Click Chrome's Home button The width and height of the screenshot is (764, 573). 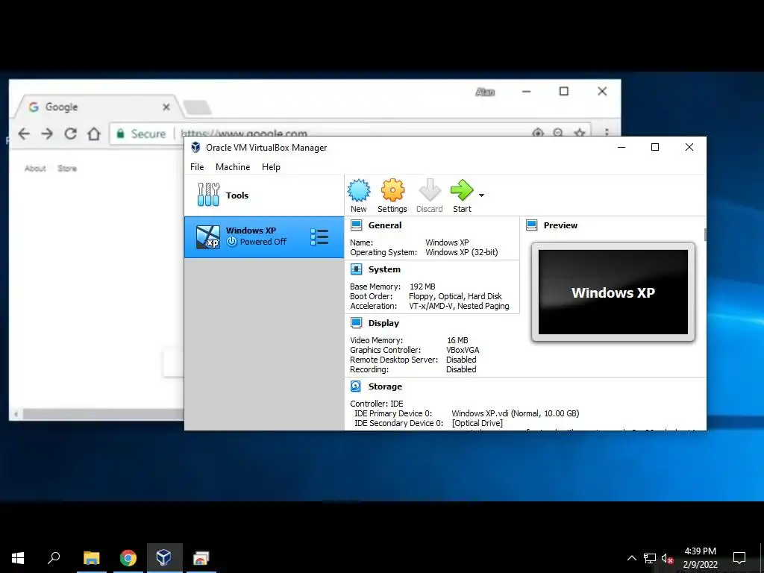point(94,134)
